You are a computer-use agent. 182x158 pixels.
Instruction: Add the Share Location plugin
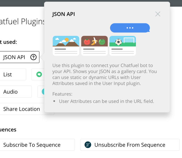pos(22,109)
